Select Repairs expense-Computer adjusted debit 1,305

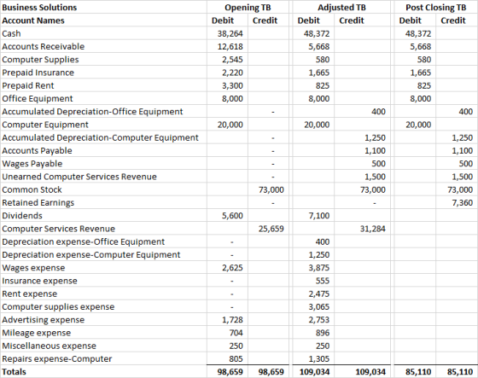(x=319, y=358)
